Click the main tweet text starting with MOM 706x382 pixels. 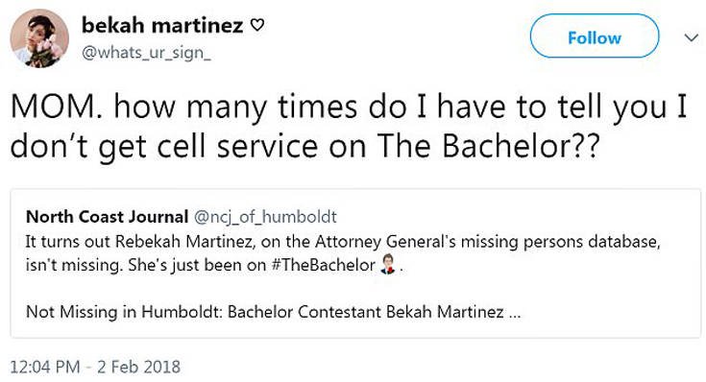coord(349,126)
